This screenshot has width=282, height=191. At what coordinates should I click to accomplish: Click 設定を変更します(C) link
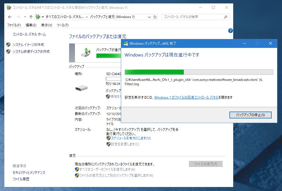(x=125, y=144)
